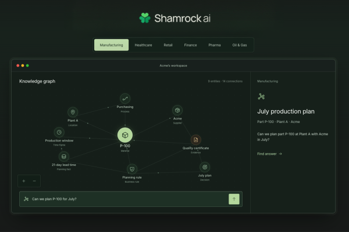Click the Find answer link
Screen dimensions: 349x232
(269, 154)
